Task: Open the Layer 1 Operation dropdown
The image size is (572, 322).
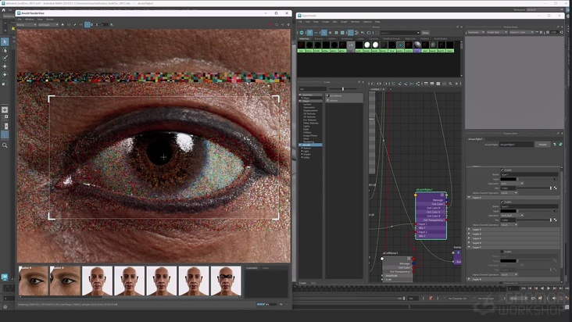Action: coord(512,184)
